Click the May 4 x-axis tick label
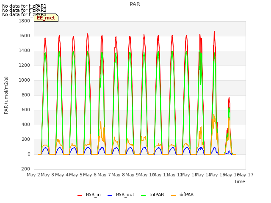 pyautogui.click(x=62, y=175)
